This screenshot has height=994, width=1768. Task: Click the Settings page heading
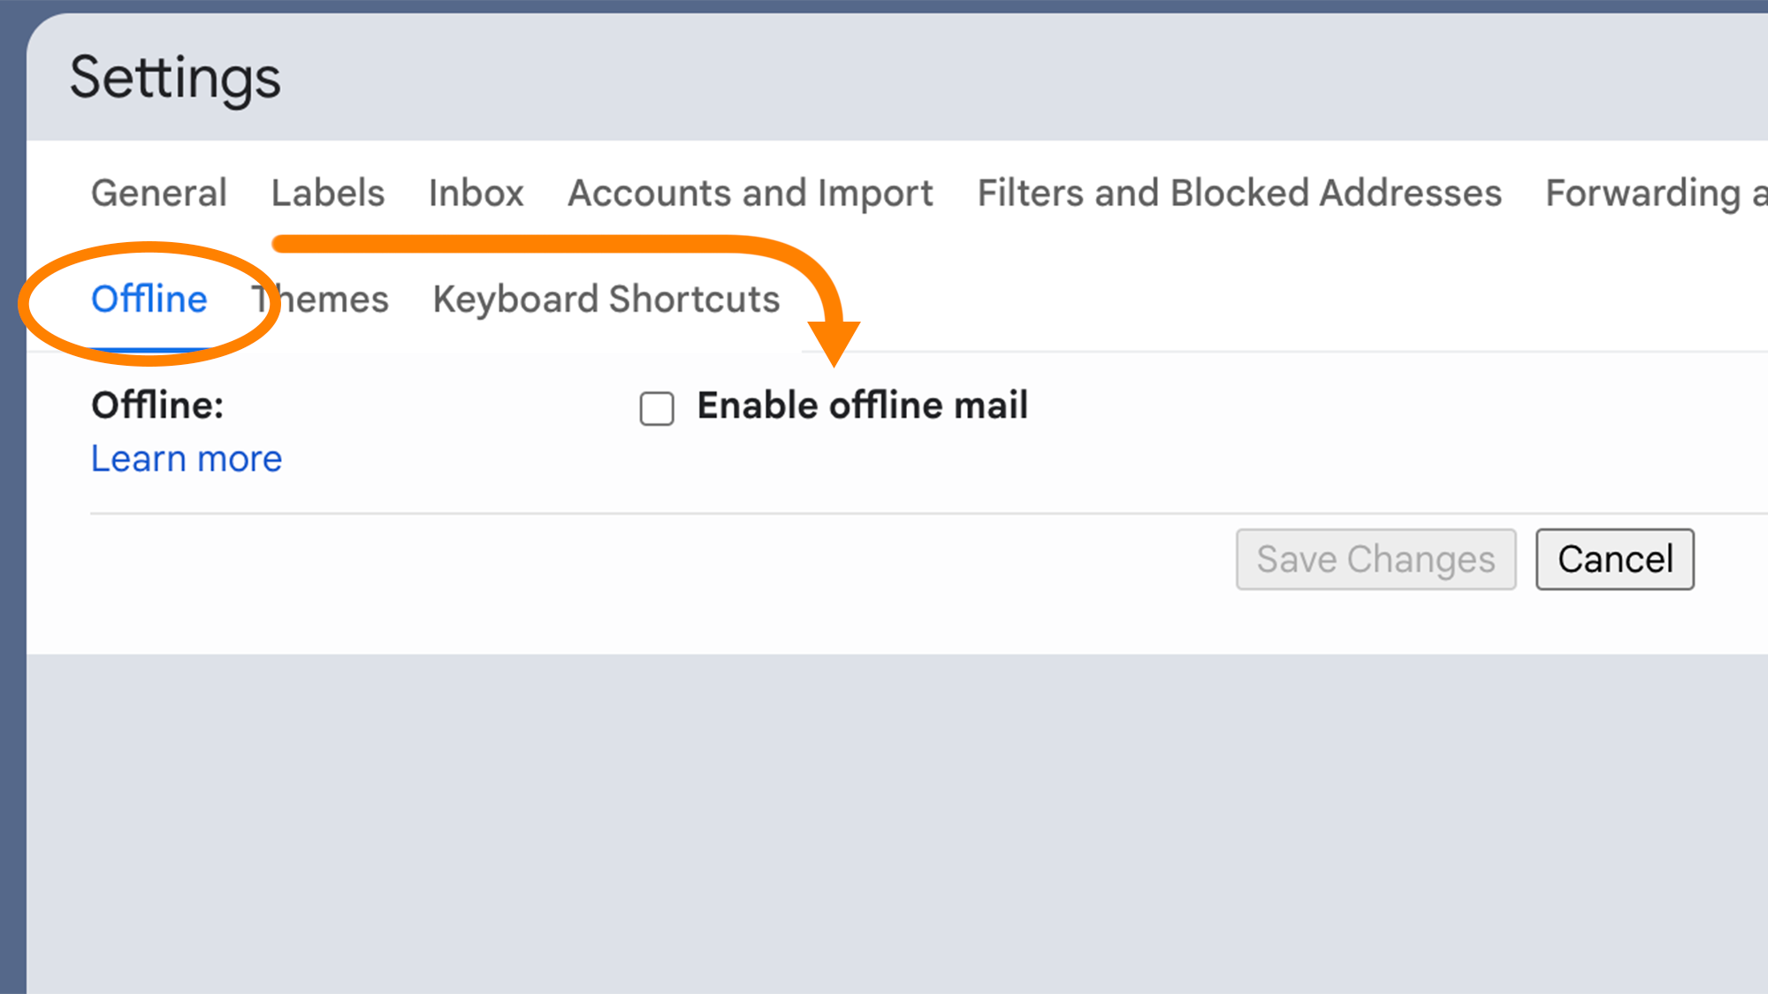pyautogui.click(x=175, y=78)
